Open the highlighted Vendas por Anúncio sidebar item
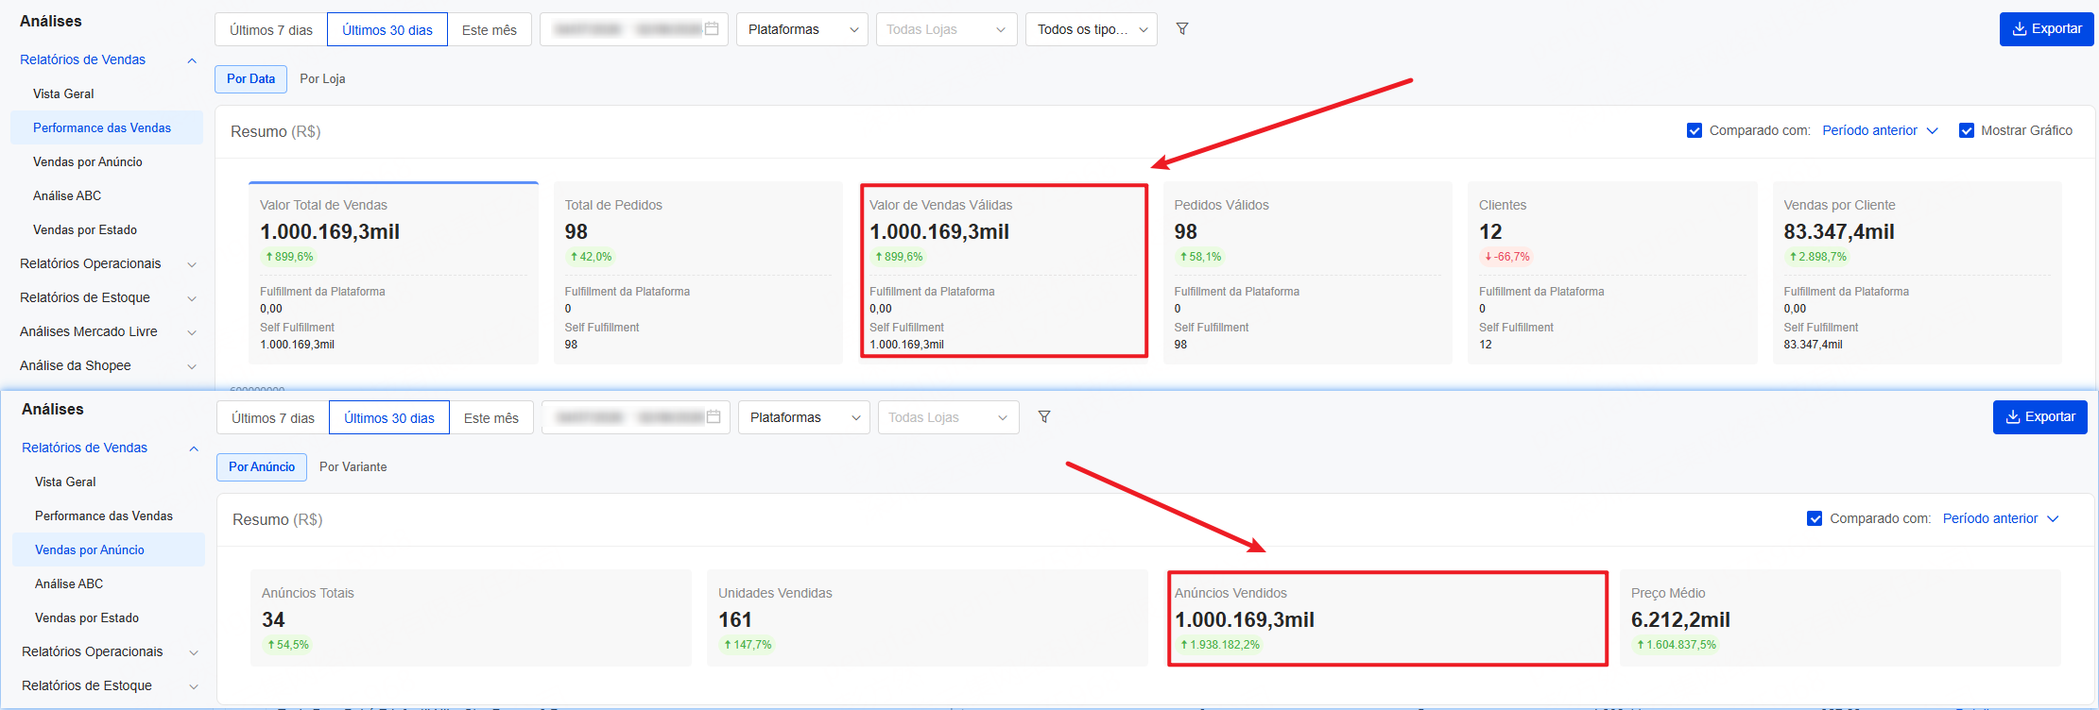This screenshot has height=710, width=2099. click(x=109, y=549)
